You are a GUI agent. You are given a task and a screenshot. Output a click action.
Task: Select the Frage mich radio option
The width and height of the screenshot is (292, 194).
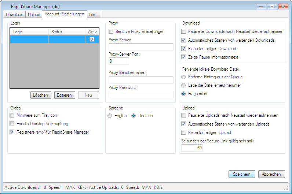click(184, 94)
